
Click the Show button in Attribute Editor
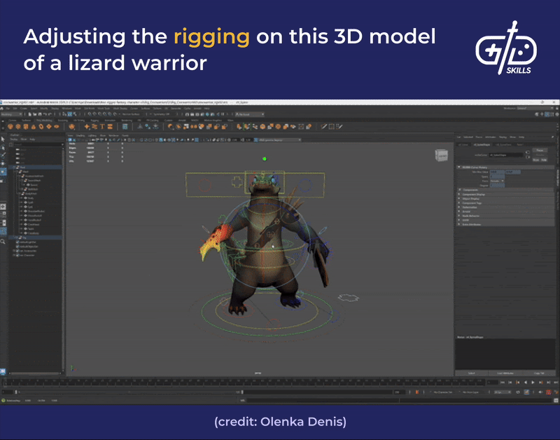click(x=536, y=160)
